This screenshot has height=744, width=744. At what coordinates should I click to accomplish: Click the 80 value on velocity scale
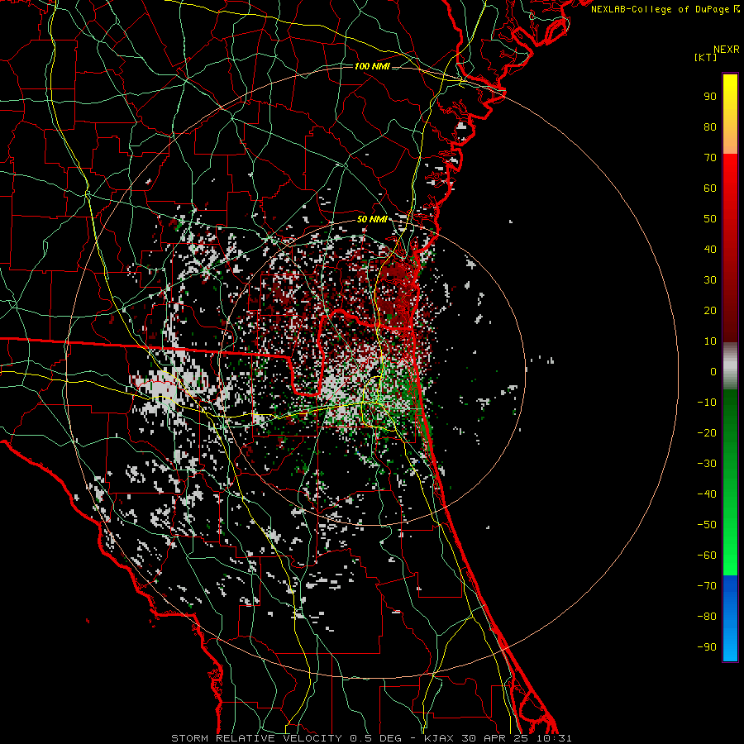coord(710,127)
